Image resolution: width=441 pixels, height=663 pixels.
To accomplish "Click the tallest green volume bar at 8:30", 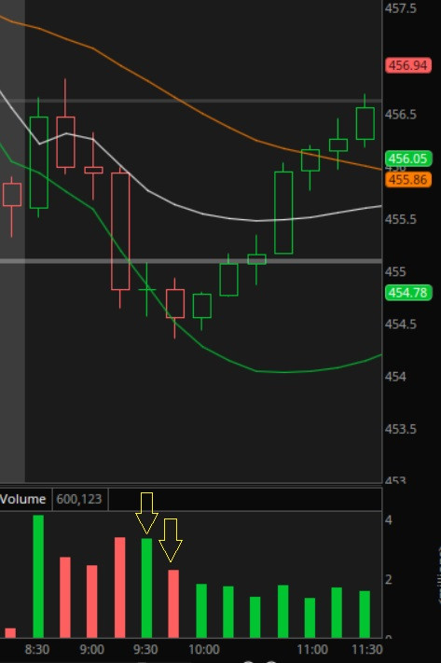I will [38, 576].
